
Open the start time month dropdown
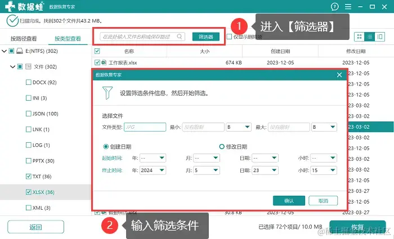[x=207, y=158]
